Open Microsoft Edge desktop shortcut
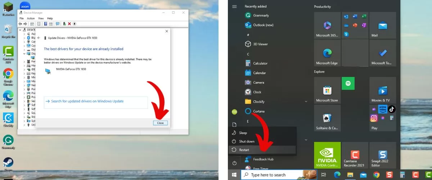 coord(8,99)
